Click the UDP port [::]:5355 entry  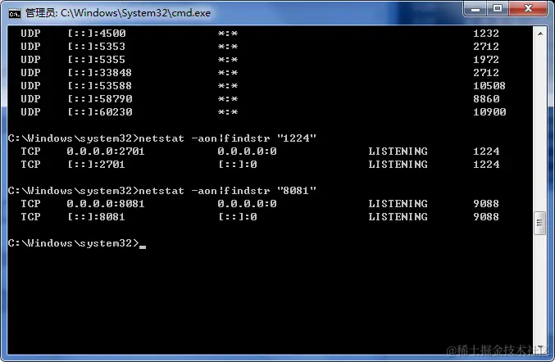tap(96, 60)
